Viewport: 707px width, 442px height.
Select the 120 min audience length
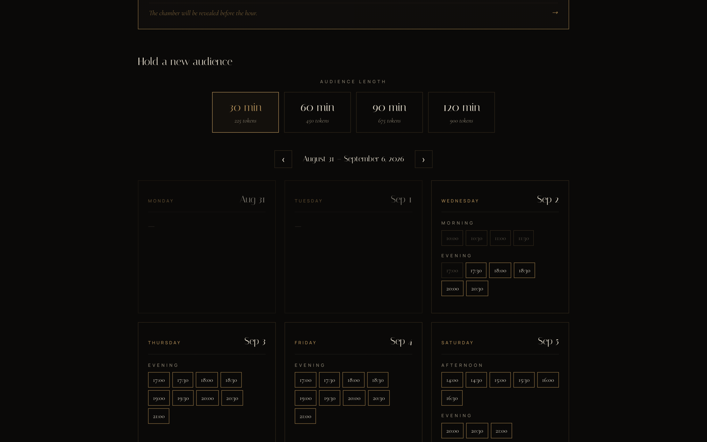(x=461, y=112)
